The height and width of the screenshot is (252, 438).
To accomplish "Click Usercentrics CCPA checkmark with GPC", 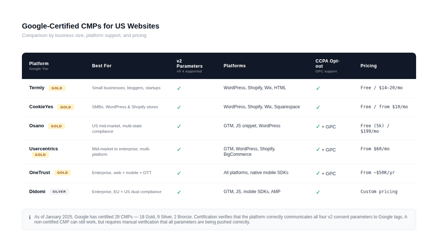I will (318, 150).
